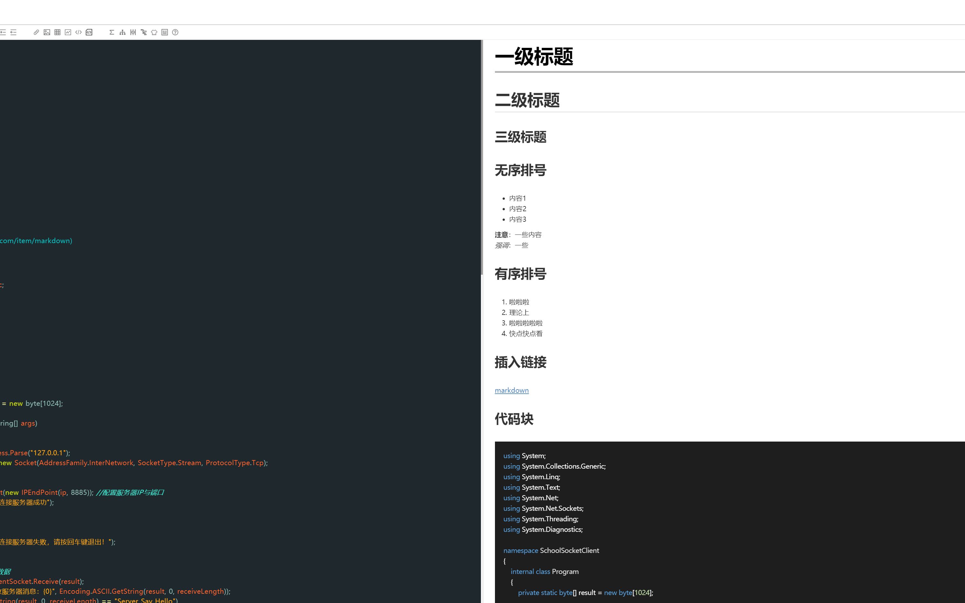Click the com/item/markdown) URL text in the editor
The image size is (965, 603).
pos(36,241)
